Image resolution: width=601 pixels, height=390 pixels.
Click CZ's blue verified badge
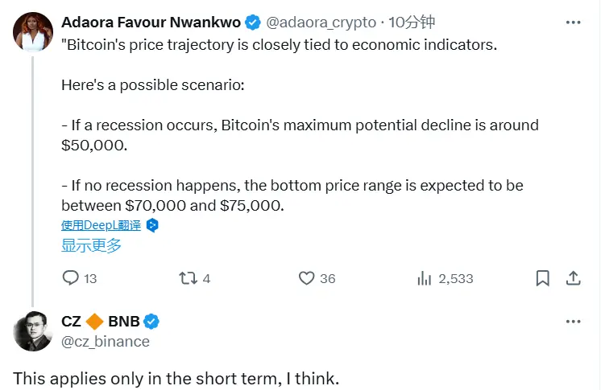tap(151, 322)
